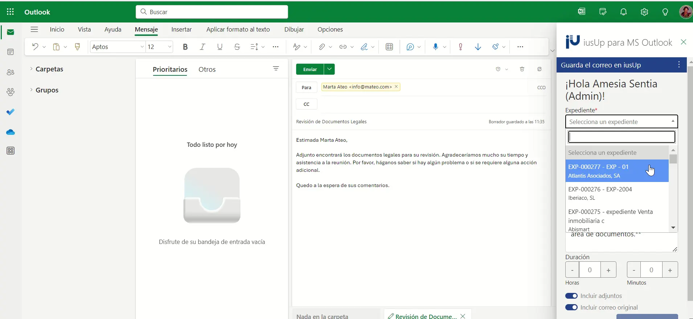Open the Insertar ribbon tab
Image resolution: width=693 pixels, height=319 pixels.
click(x=181, y=29)
